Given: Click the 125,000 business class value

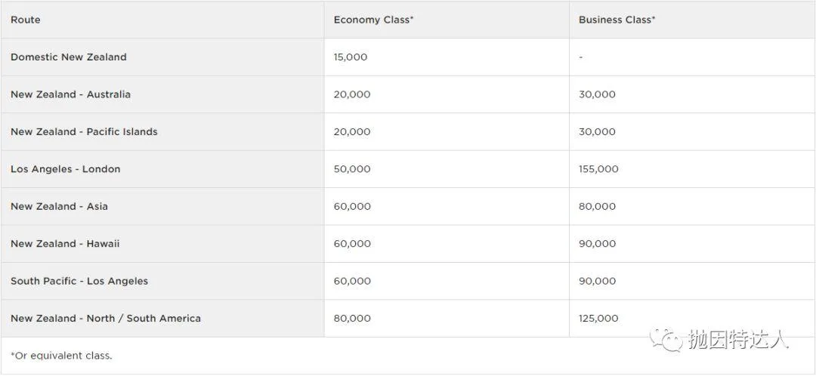Looking at the screenshot, I should (x=598, y=319).
